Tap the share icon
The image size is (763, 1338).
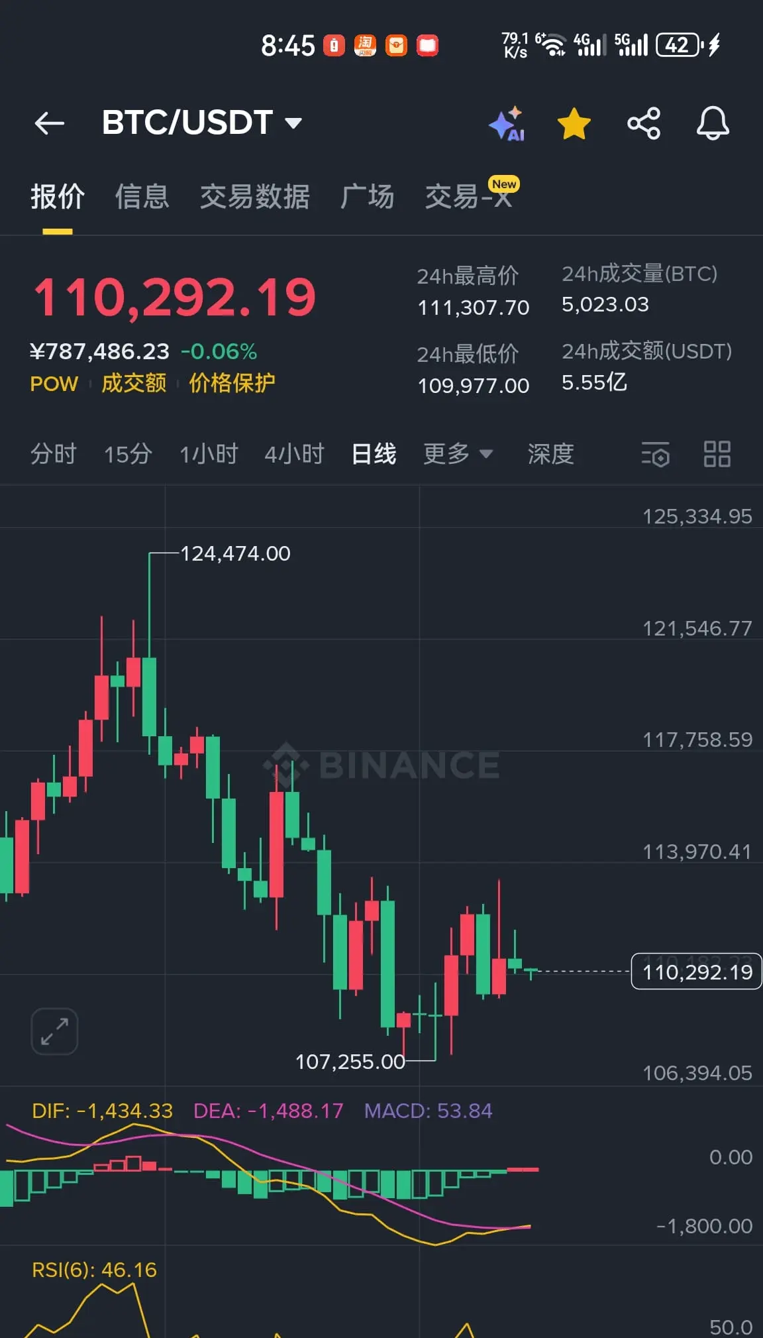[x=644, y=123]
